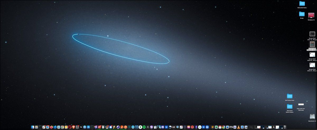This screenshot has width=317, height=130.
Task: Open the Trash in the dock
Action: point(285,127)
